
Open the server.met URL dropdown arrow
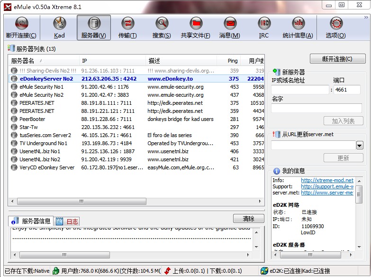360,145
